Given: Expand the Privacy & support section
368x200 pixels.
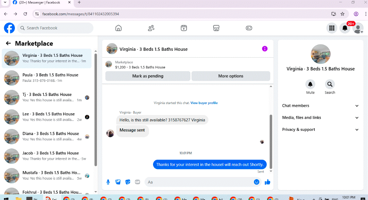Looking at the screenshot, I should pyautogui.click(x=320, y=129).
